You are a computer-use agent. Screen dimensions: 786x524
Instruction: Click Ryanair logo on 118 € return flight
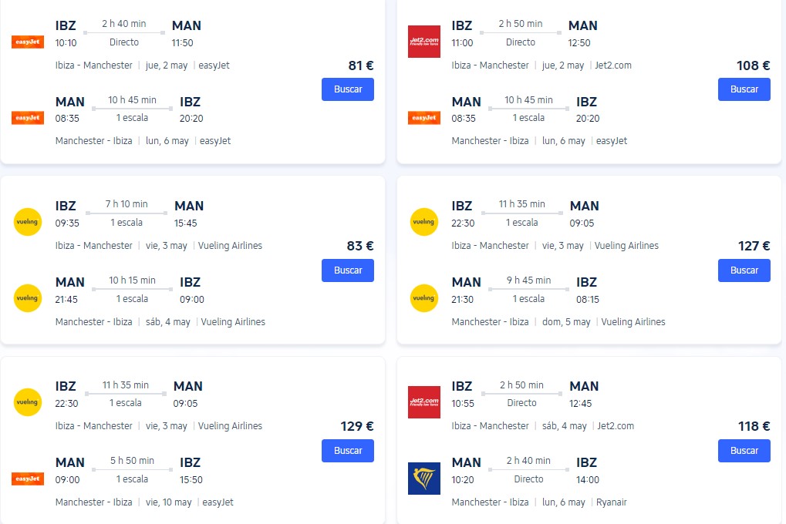(x=423, y=479)
